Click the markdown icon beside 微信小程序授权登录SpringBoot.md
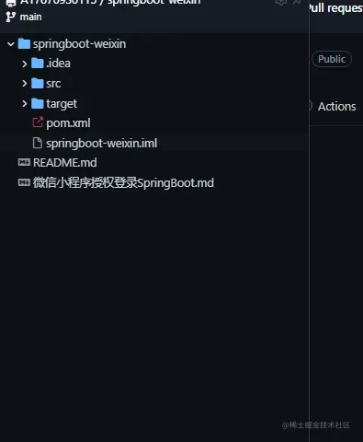Screen dimensions: 363x442 (24, 182)
